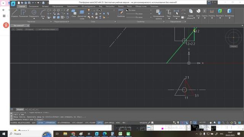Close the Без имени0 document tab

[28, 25]
